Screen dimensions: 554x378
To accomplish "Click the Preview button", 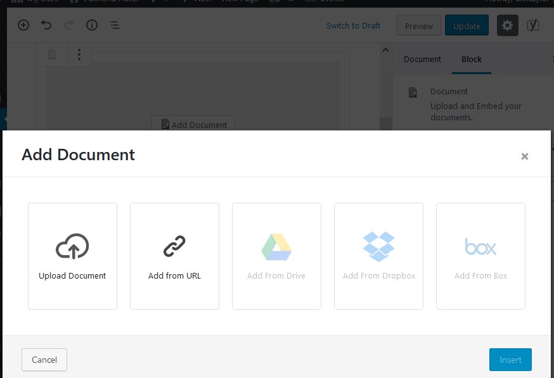I will tap(419, 25).
